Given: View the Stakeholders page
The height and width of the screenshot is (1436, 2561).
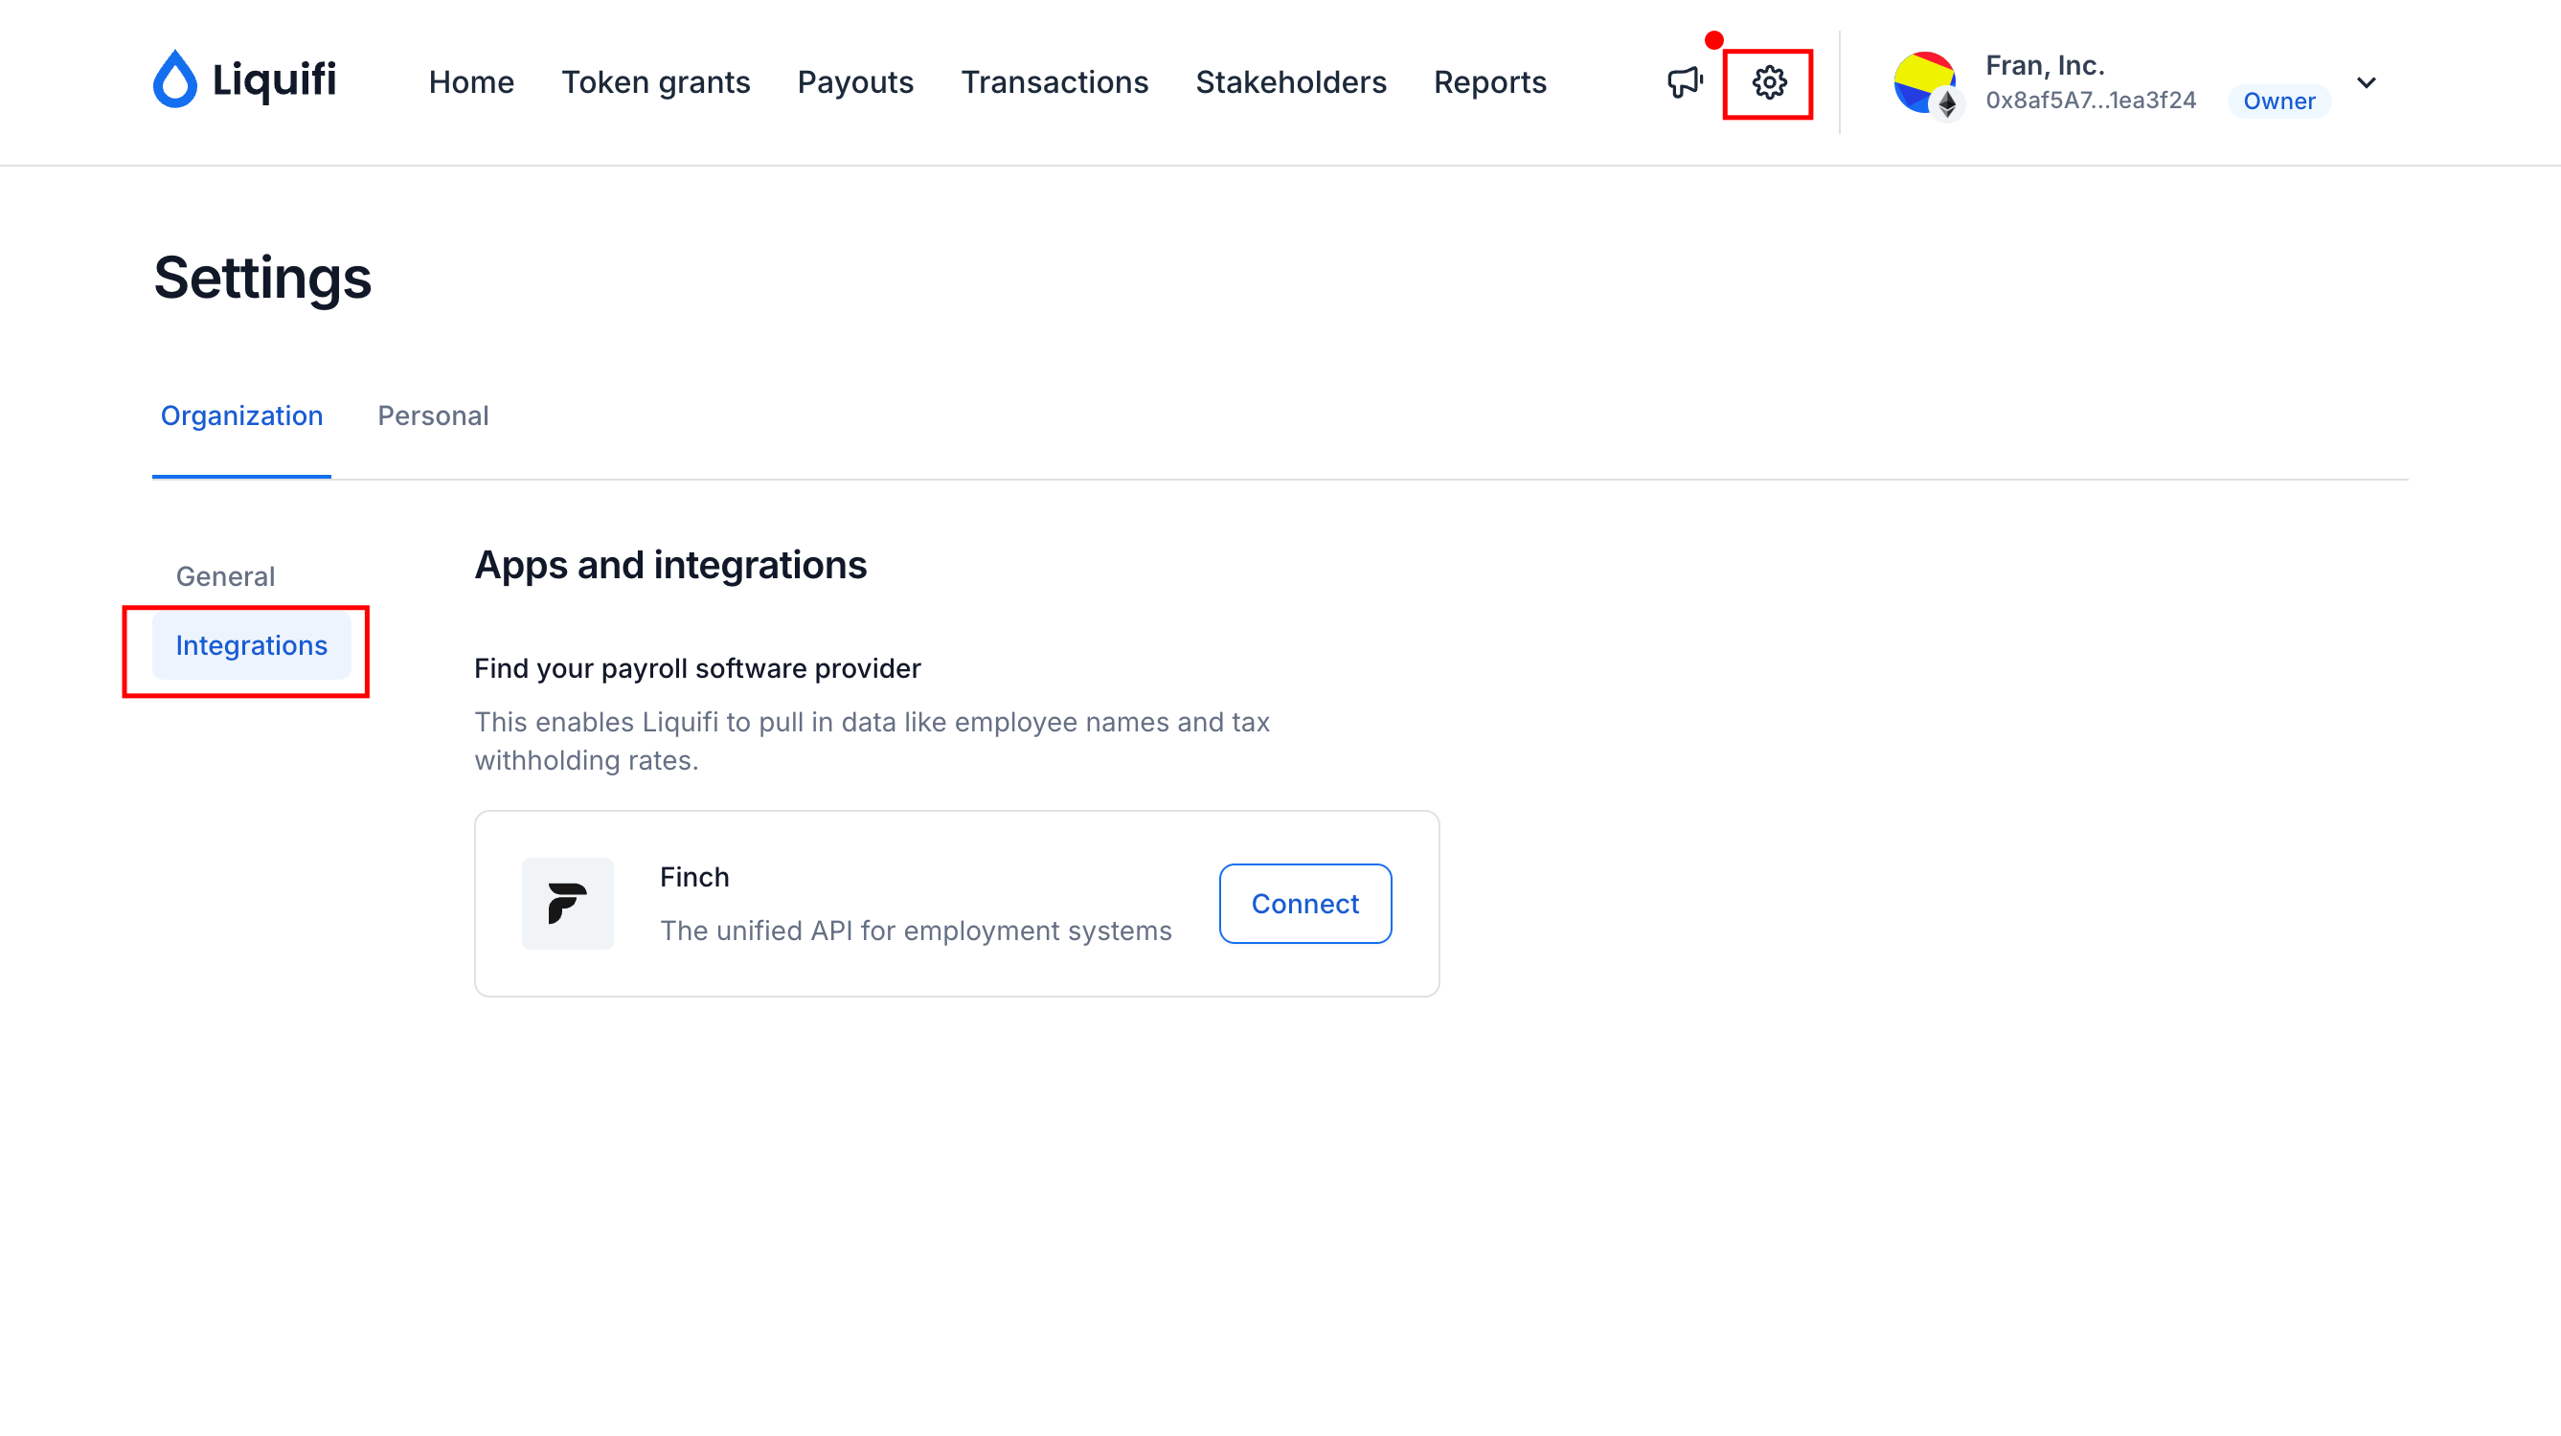Looking at the screenshot, I should tap(1290, 82).
